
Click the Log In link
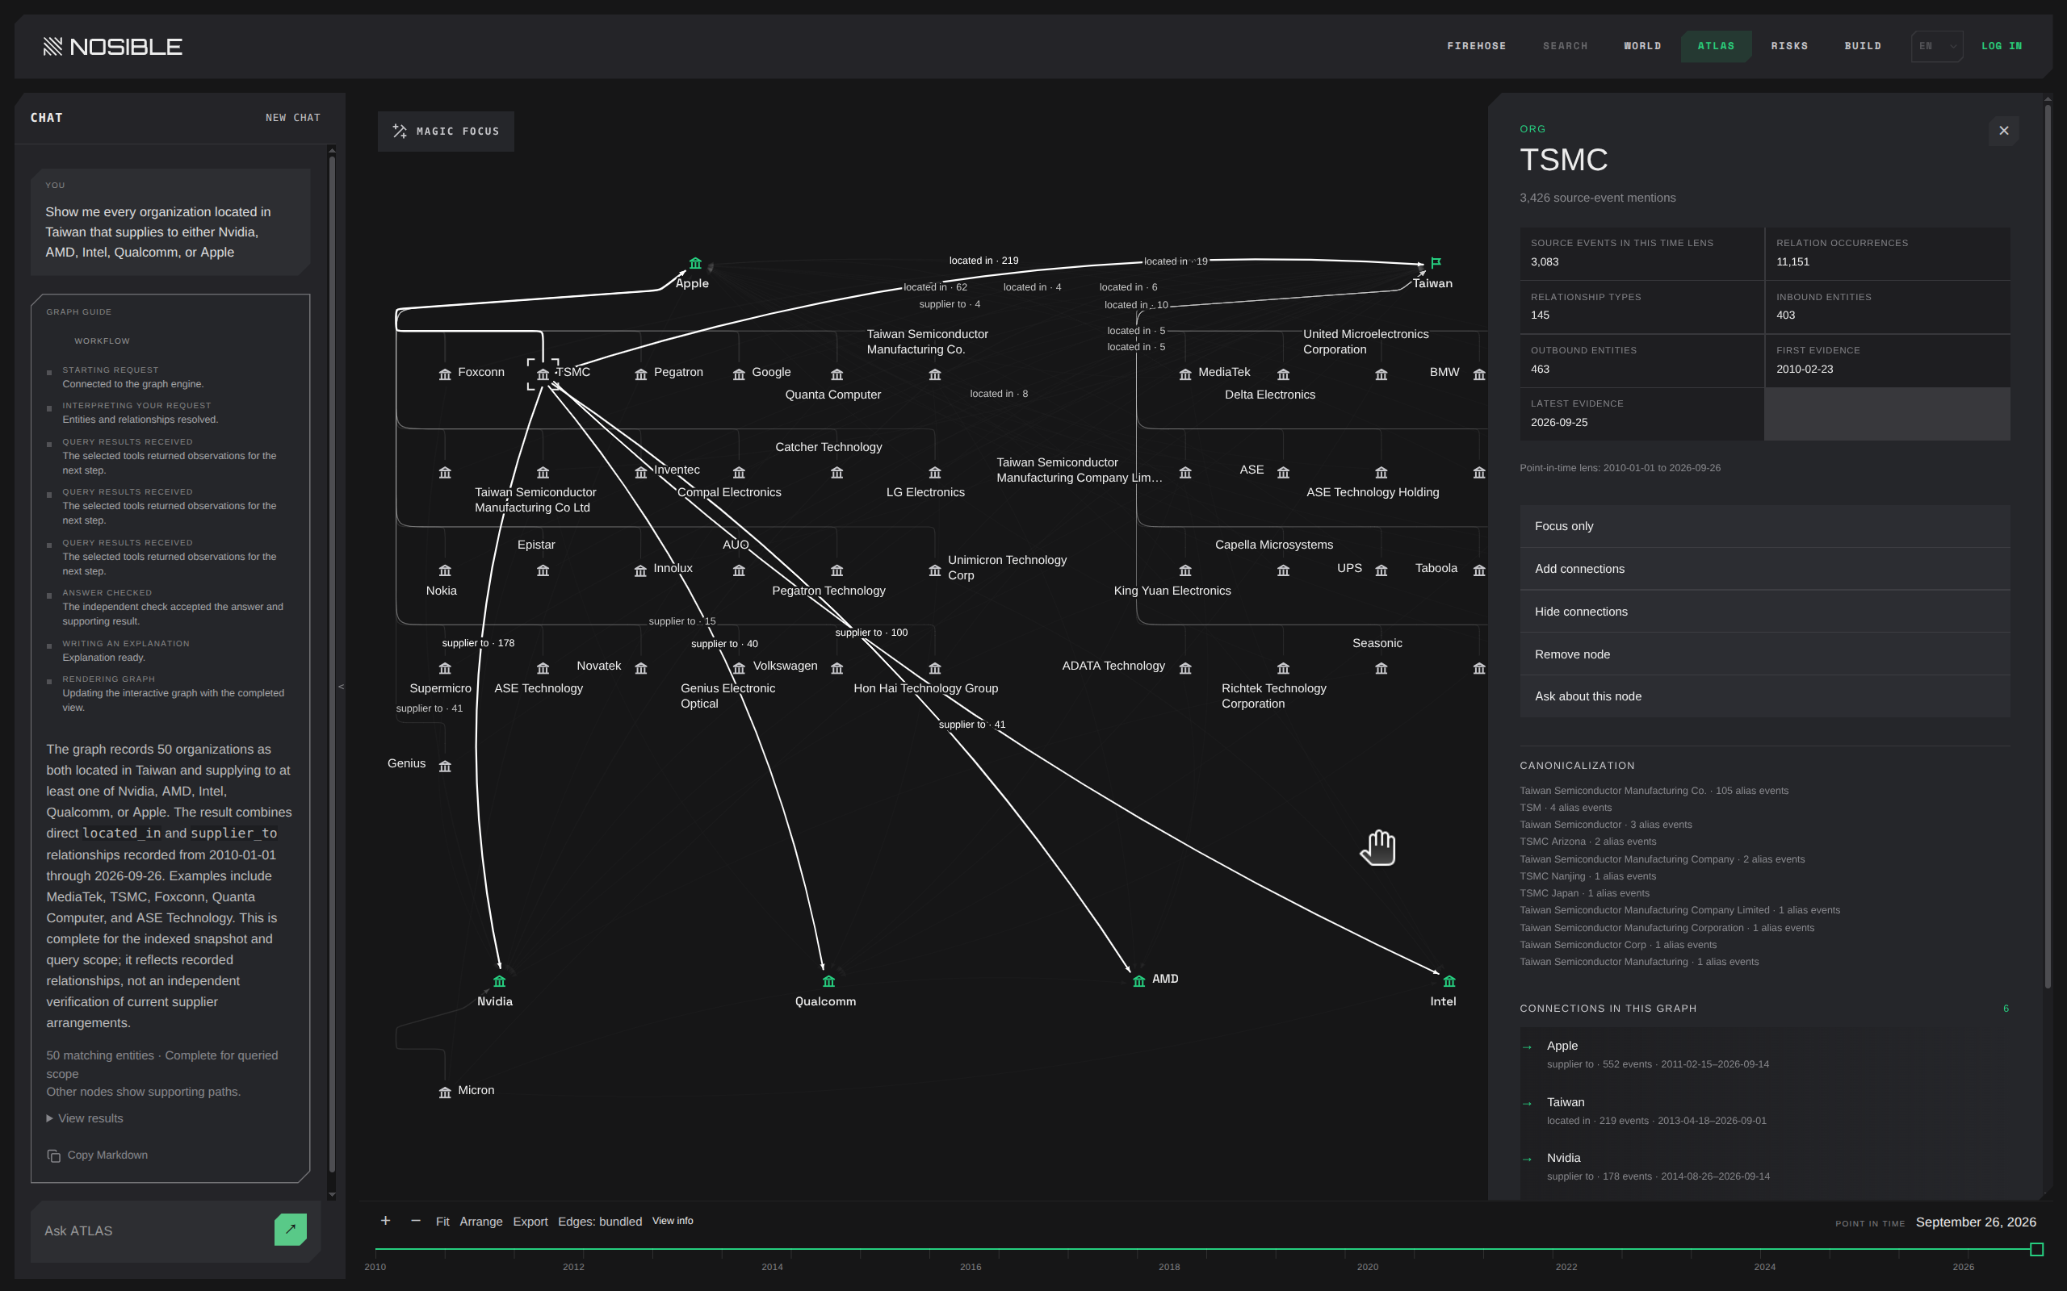click(x=2002, y=46)
